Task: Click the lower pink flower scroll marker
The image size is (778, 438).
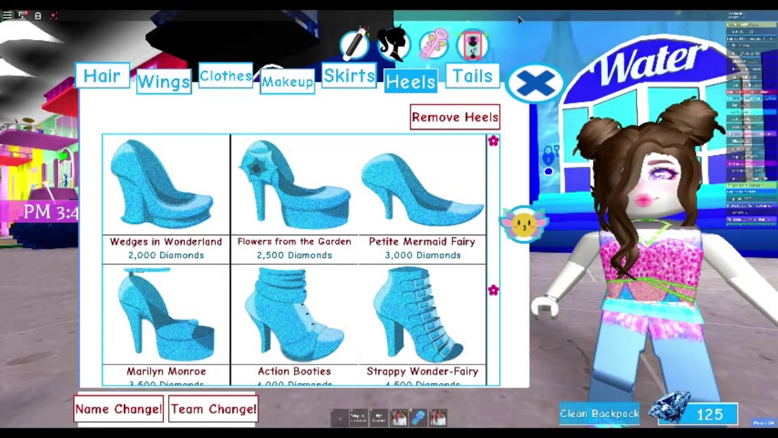Action: [493, 291]
